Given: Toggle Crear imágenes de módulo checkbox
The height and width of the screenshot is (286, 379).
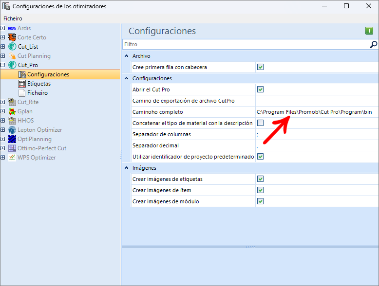Looking at the screenshot, I should coord(260,201).
